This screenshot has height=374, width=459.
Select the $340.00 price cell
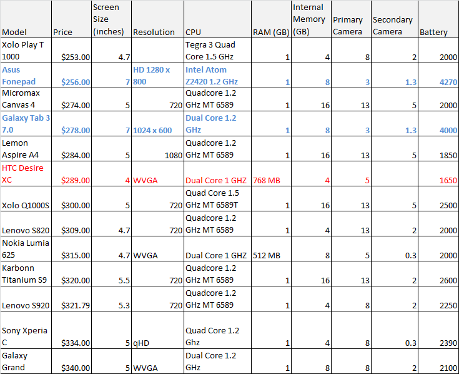[x=71, y=361]
